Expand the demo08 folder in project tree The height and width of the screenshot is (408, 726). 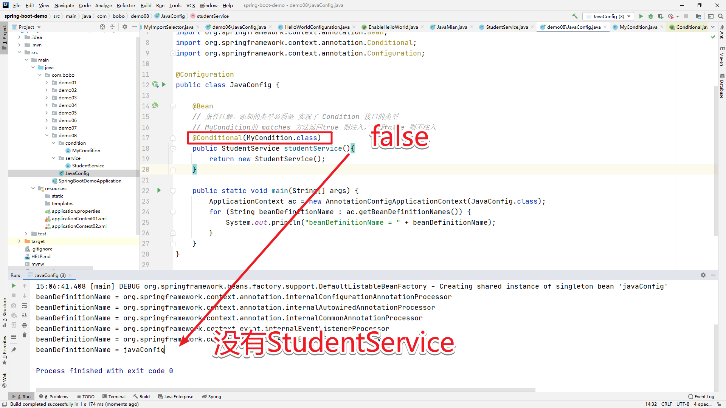coord(47,135)
